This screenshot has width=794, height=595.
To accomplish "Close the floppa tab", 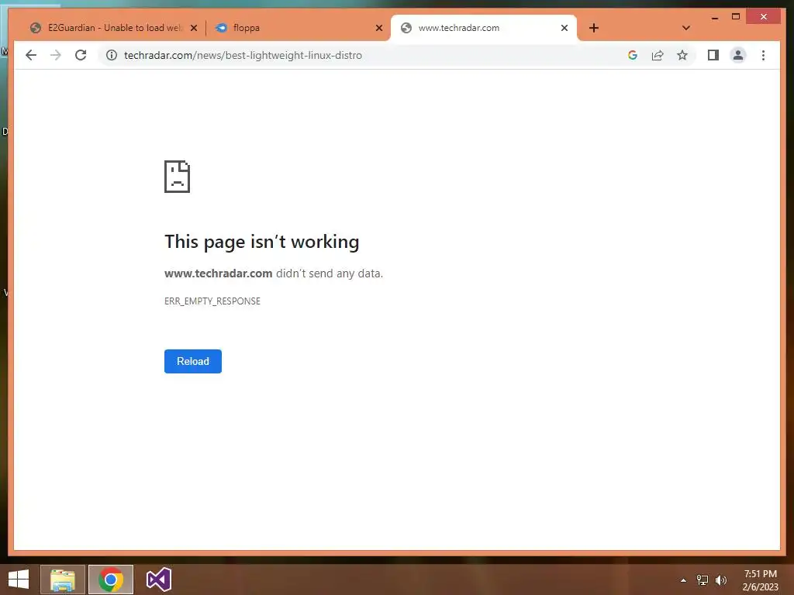I will (x=378, y=28).
